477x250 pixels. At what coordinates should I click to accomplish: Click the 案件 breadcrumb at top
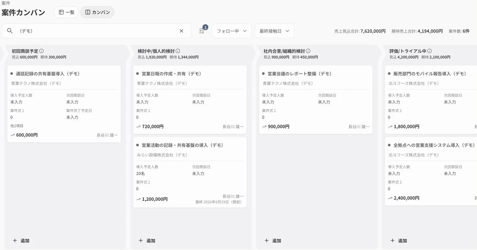click(x=6, y=3)
